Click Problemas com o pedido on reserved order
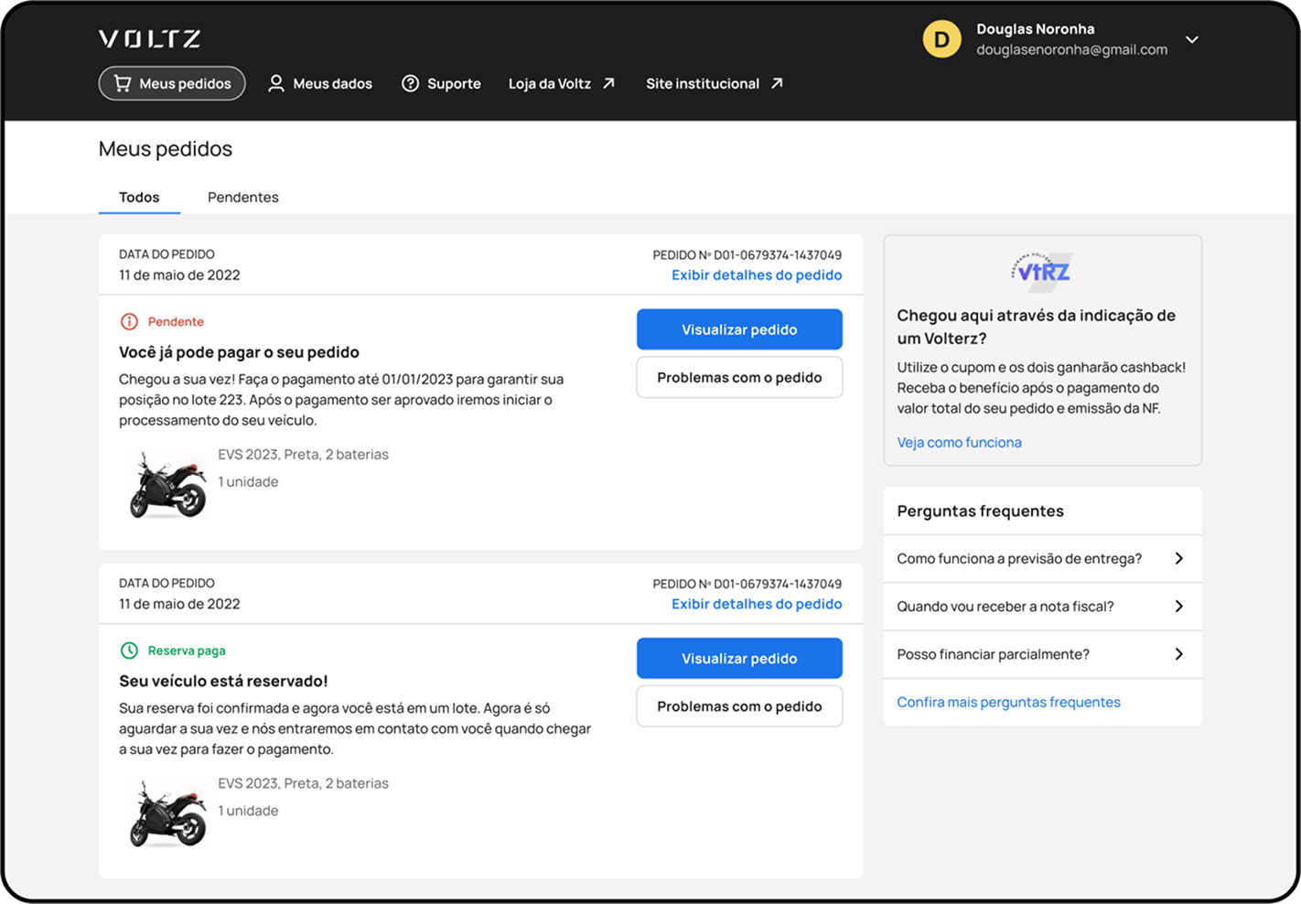 tap(739, 706)
